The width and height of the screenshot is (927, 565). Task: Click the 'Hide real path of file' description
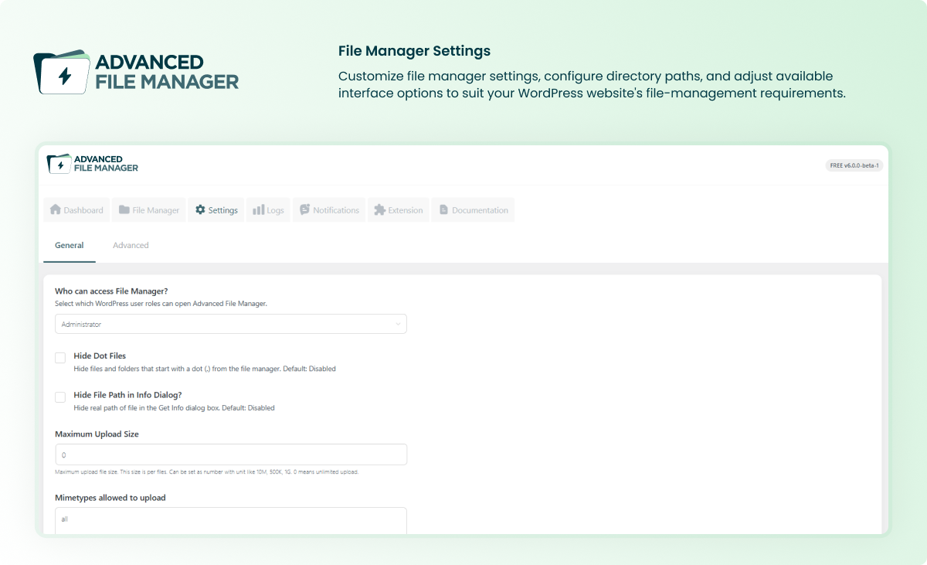[174, 407]
